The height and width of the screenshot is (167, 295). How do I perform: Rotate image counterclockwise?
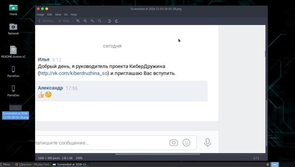pos(109,21)
